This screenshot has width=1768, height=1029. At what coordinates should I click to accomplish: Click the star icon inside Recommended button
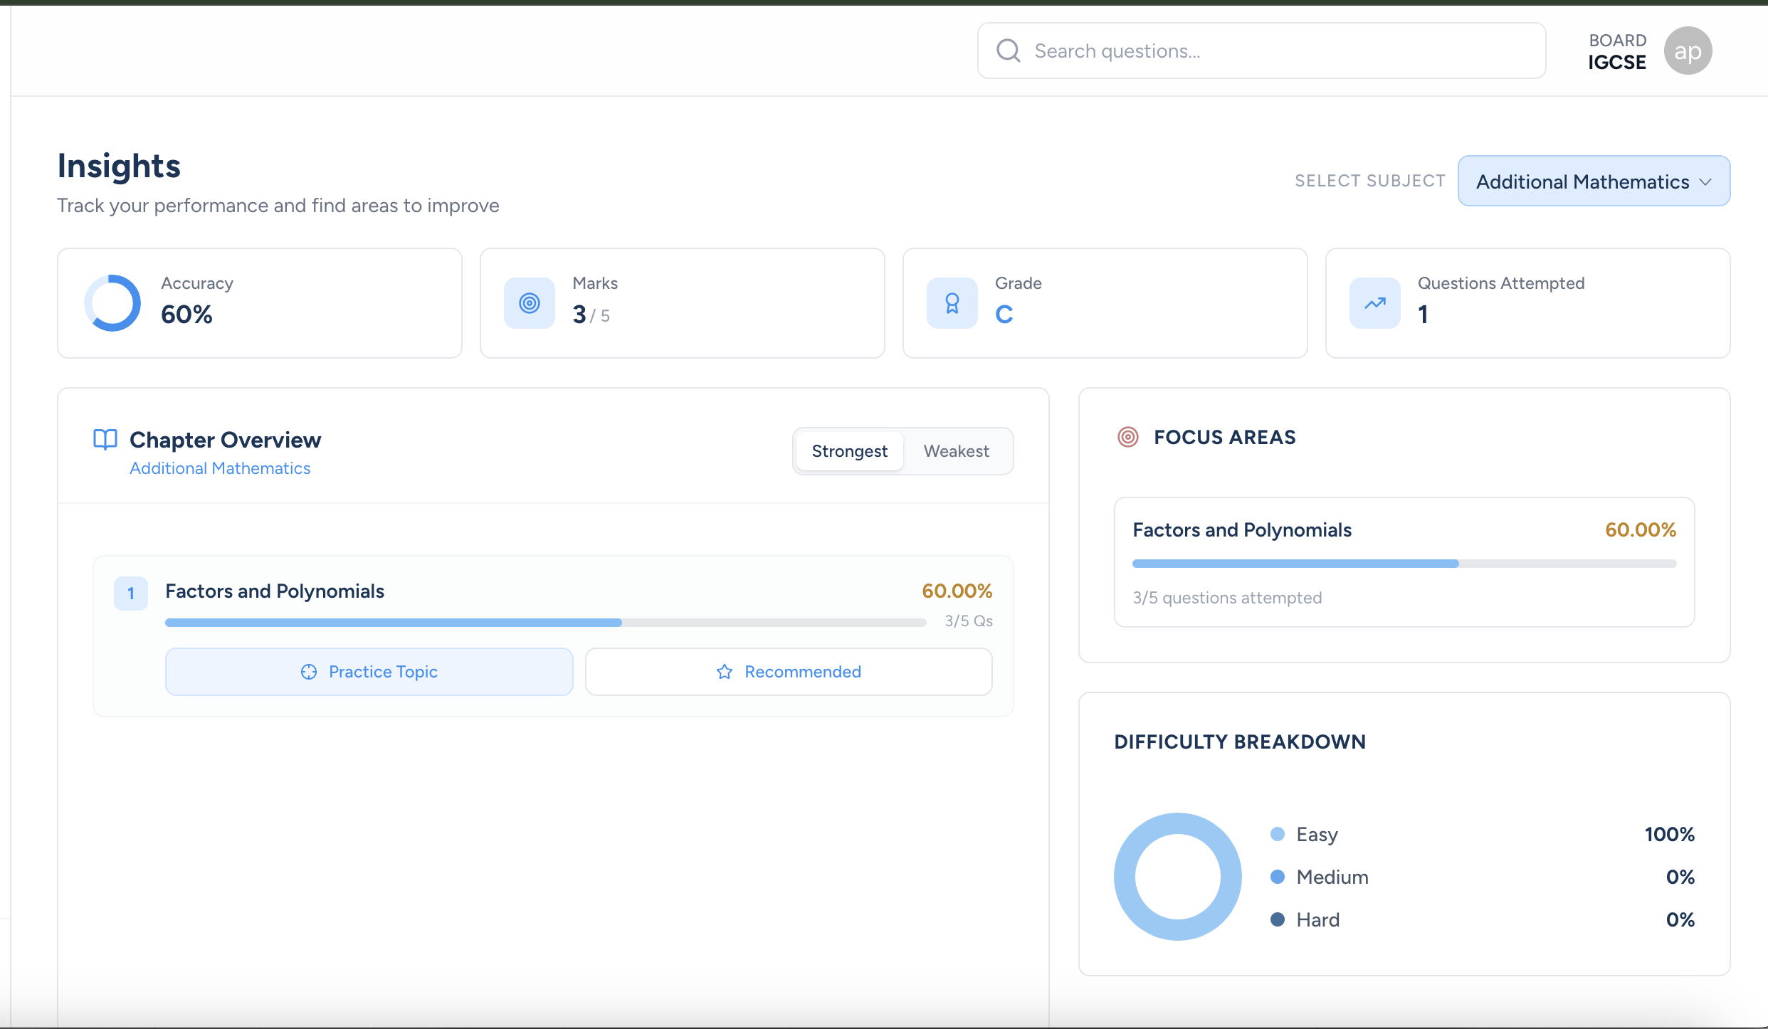point(724,672)
